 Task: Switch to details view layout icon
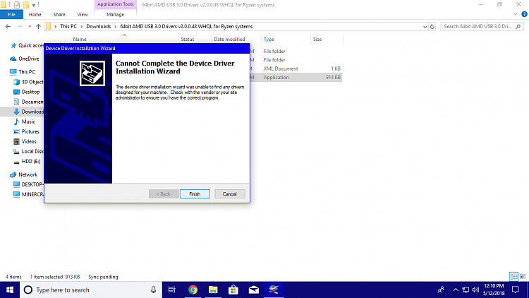(x=513, y=276)
